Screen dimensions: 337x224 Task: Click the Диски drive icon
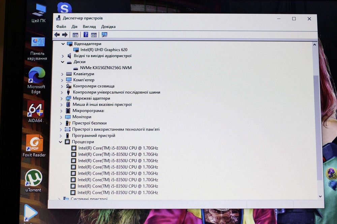tap(69, 62)
